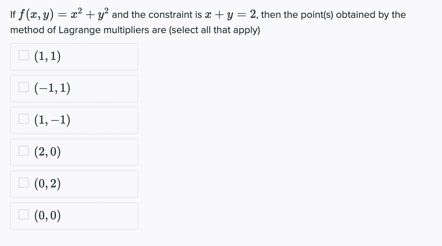
Task: Check the (1, -1) answer checkbox
Action: click(x=23, y=119)
